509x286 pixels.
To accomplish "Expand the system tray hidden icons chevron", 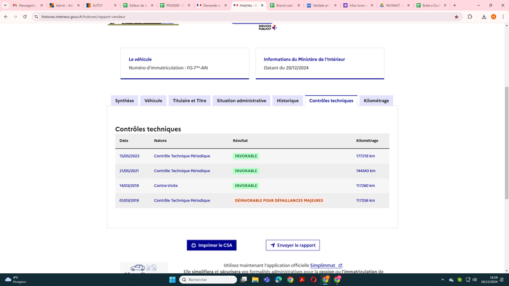I will point(442,280).
